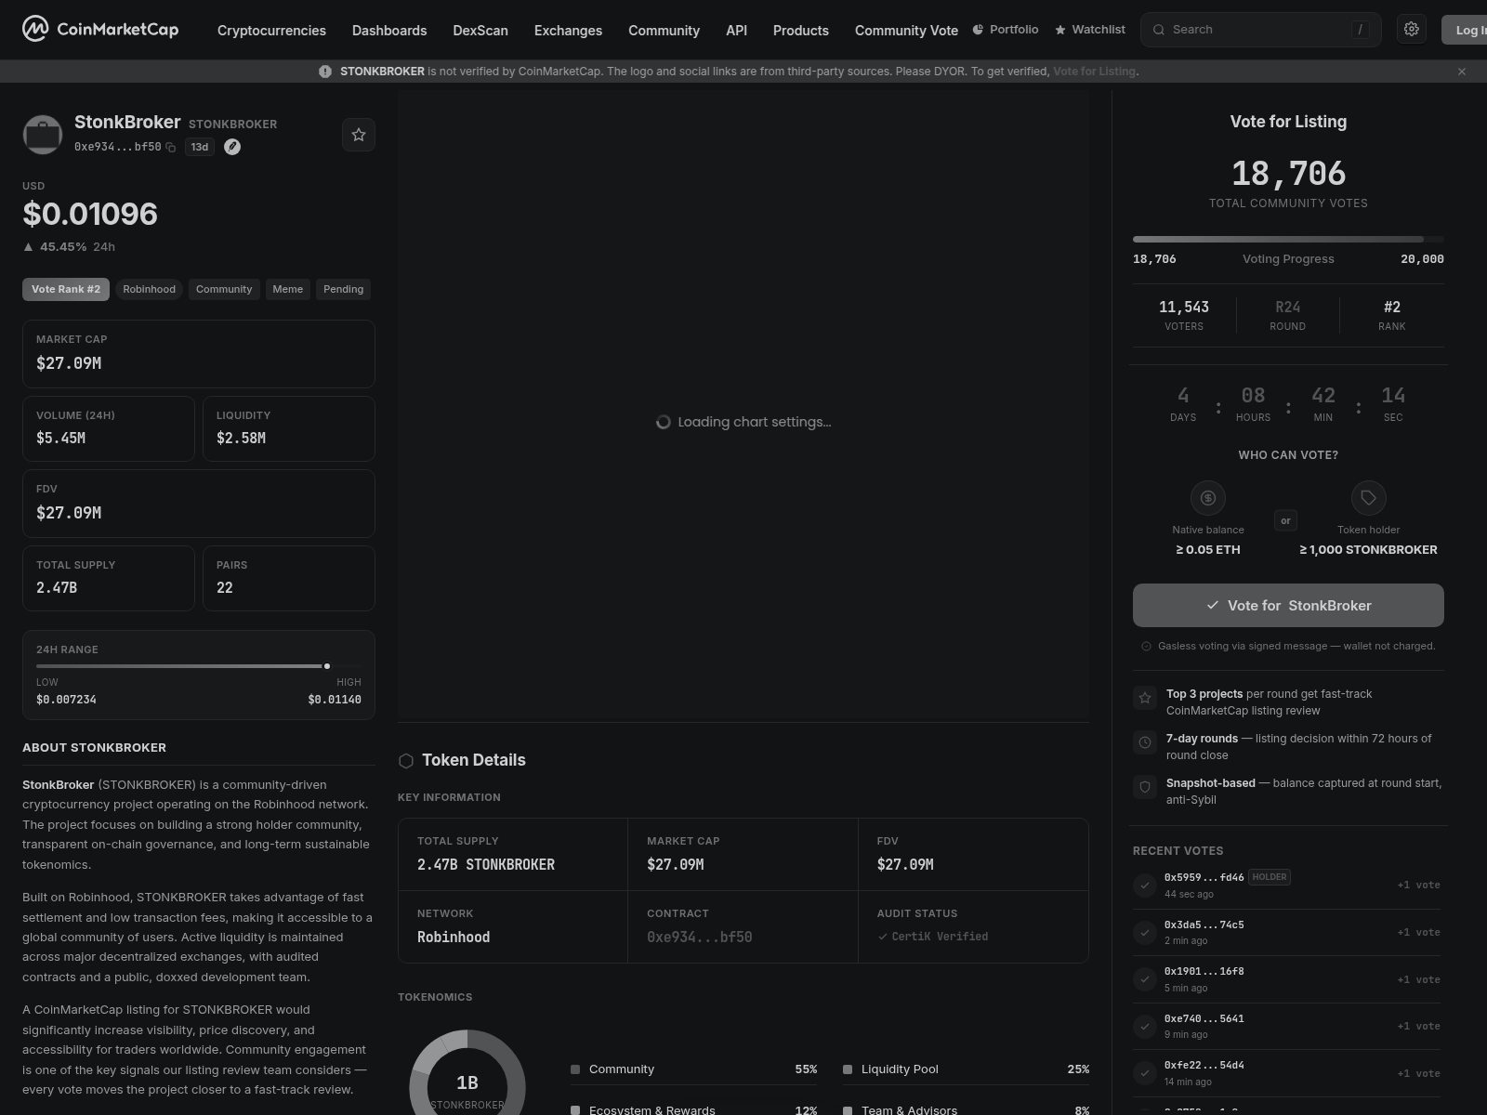This screenshot has height=1115, width=1487.
Task: Click the compass explorer icon beside 13d
Action: coord(232,147)
